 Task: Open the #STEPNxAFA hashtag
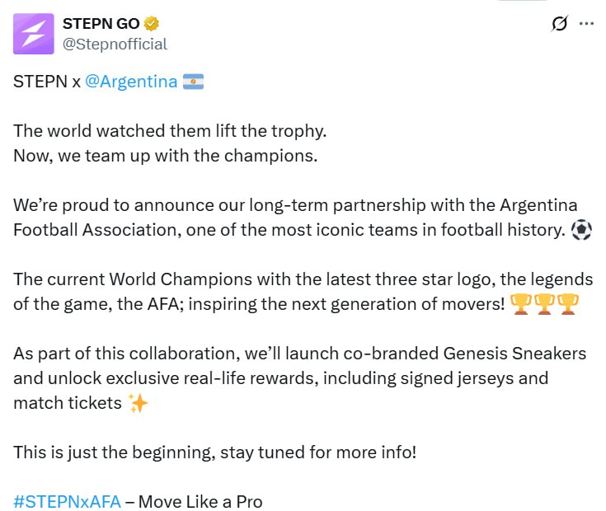pyautogui.click(x=67, y=502)
